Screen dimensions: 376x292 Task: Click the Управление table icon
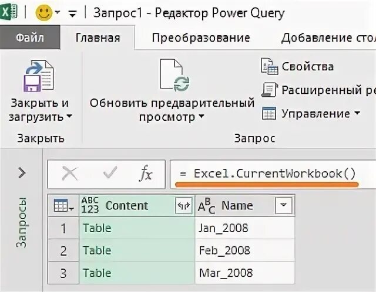269,113
